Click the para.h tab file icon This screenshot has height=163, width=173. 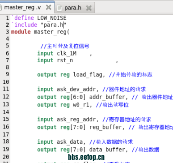59,8
